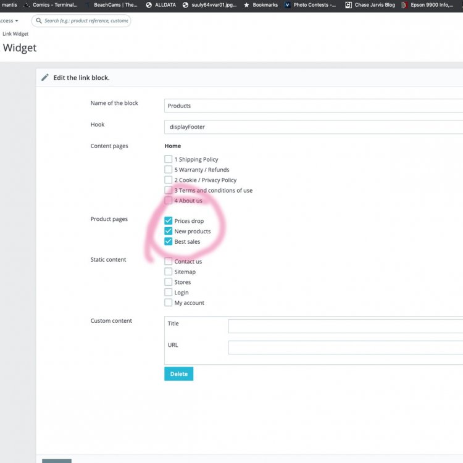Uncheck the New products checkbox

(169, 231)
